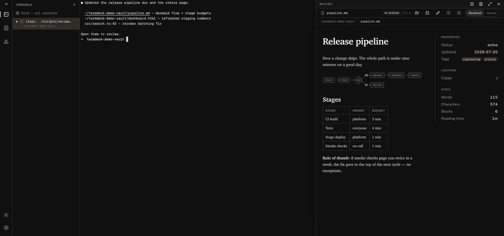Click the CI build table cell
The width and height of the screenshot is (504, 236).
point(336,119)
